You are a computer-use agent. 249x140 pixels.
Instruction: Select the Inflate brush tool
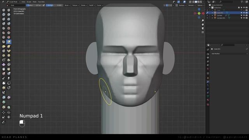tap(4, 24)
